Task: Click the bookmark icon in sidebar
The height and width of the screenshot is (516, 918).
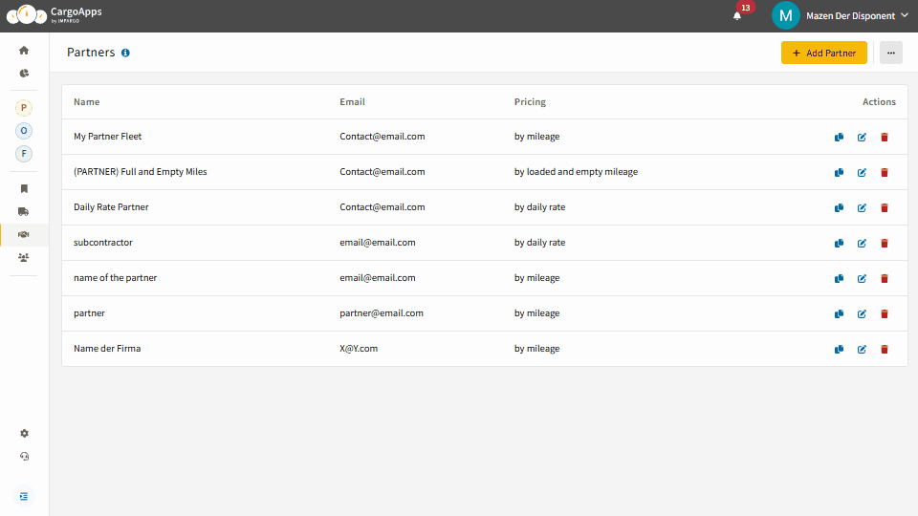Action: click(x=24, y=189)
